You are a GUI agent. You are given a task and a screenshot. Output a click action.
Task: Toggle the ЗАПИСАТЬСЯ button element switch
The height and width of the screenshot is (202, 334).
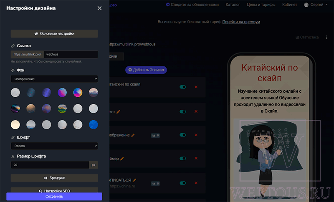(x=183, y=183)
